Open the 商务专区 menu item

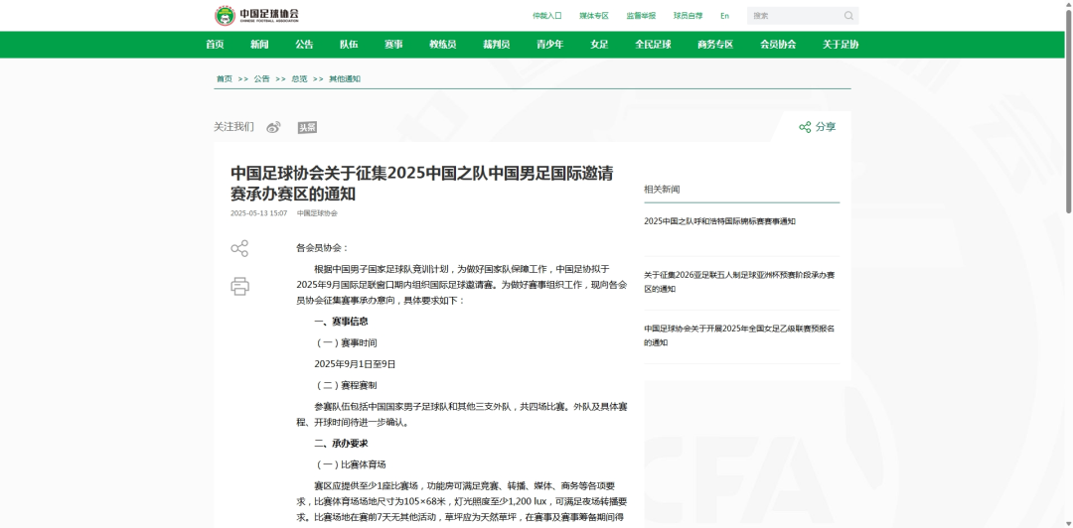coord(715,45)
